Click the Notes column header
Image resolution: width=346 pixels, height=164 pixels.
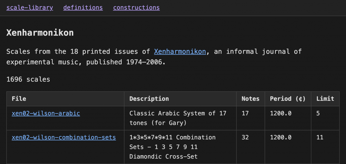point(250,99)
